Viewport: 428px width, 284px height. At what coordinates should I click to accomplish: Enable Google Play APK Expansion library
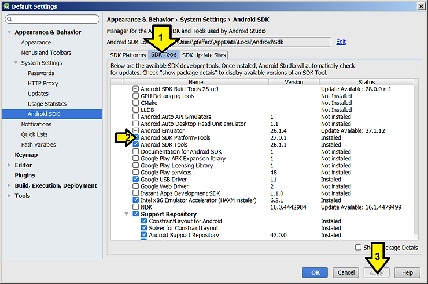pos(136,158)
